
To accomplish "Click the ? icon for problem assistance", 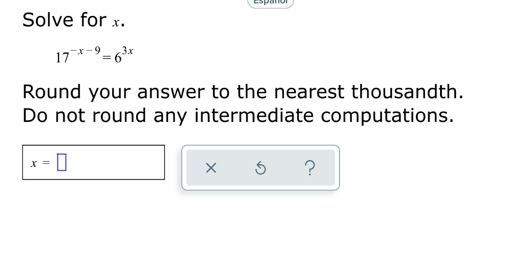I will (310, 168).
